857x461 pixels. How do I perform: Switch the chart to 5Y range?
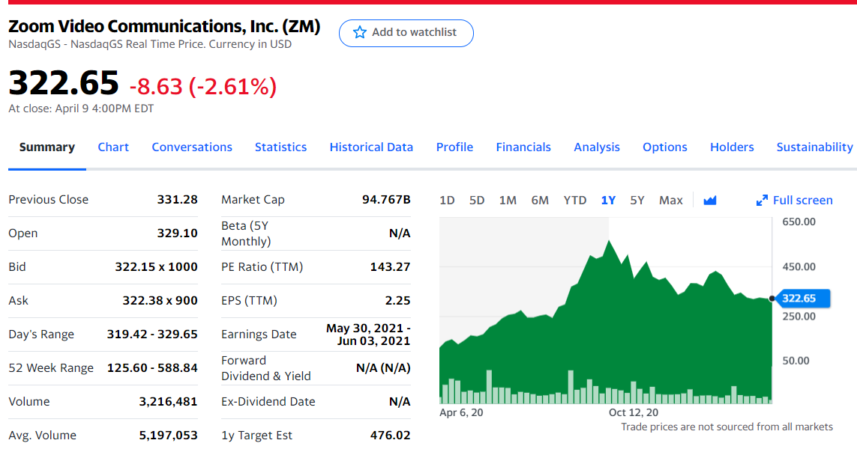pos(637,200)
